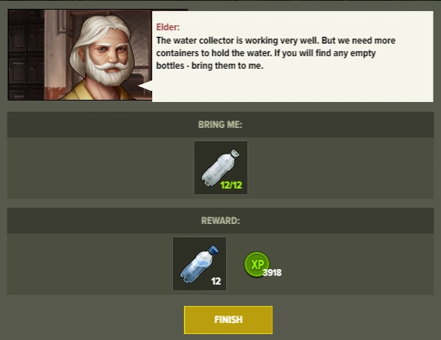Click the blue cap of the water bottle
Screen dimensions: 441x340
(x=213, y=250)
